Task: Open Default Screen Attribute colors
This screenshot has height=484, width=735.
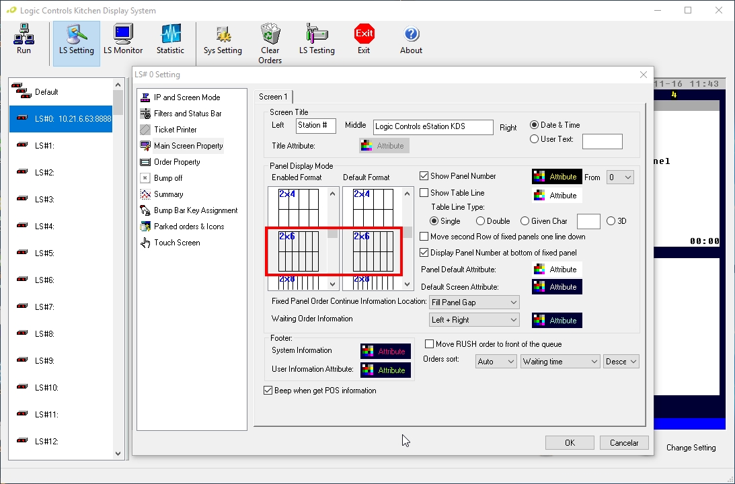Action: coord(557,287)
